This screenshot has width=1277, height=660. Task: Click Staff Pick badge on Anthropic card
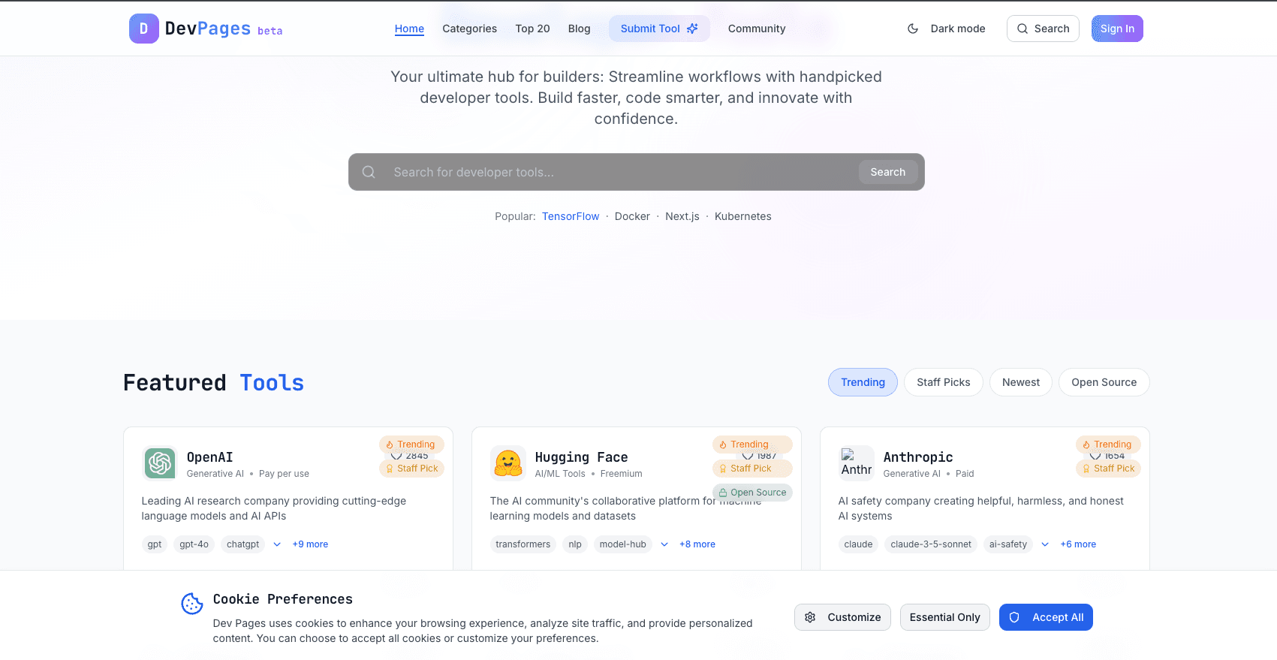pos(1108,469)
